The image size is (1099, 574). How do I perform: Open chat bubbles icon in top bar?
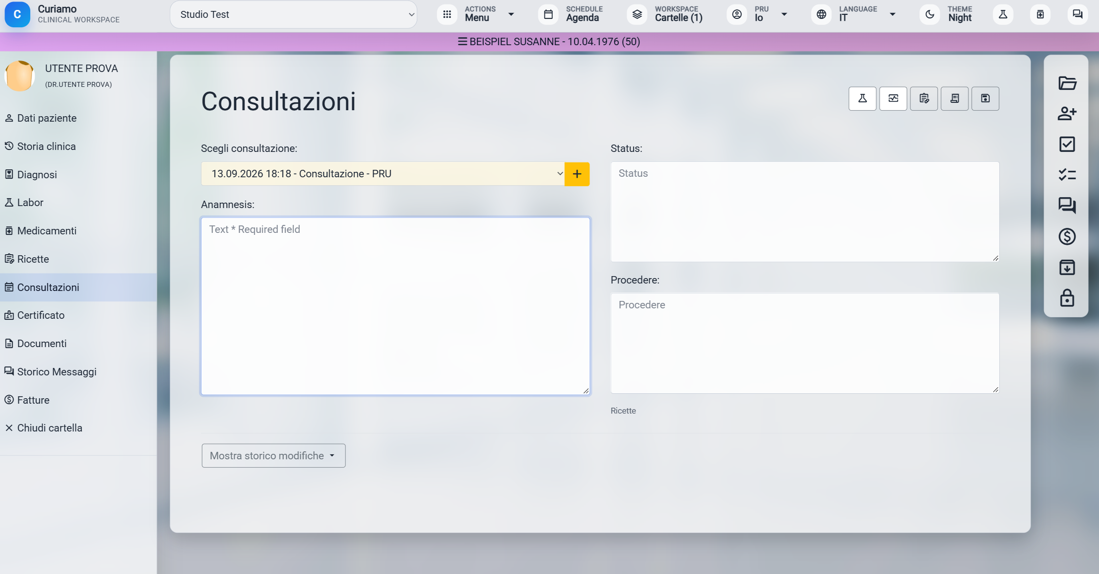(1077, 14)
